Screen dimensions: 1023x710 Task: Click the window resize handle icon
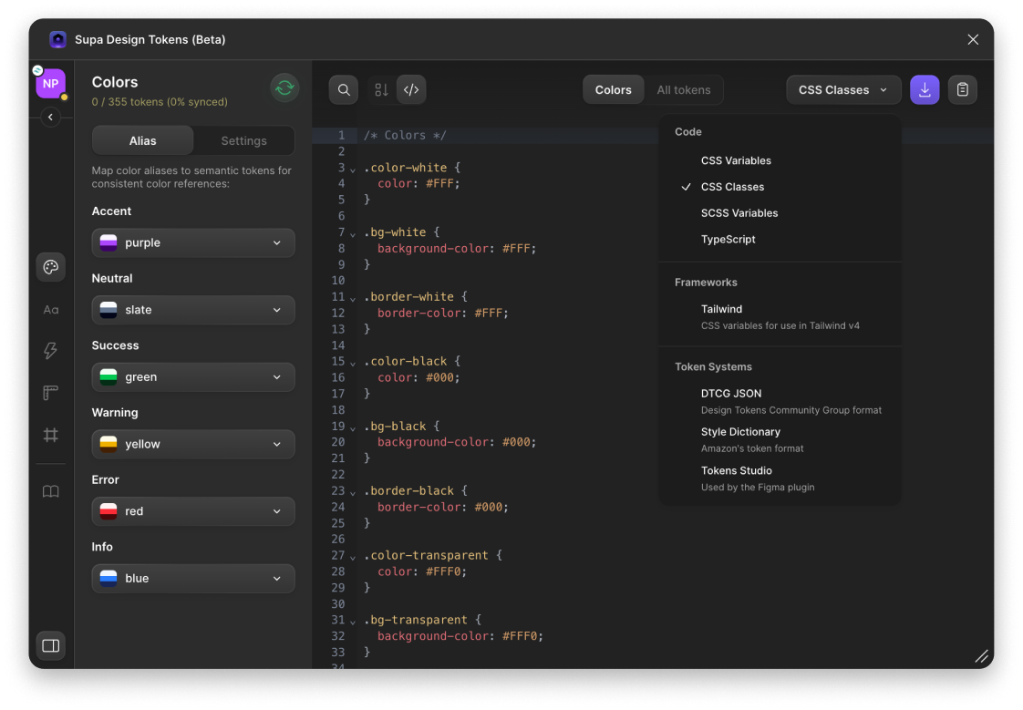click(x=981, y=656)
